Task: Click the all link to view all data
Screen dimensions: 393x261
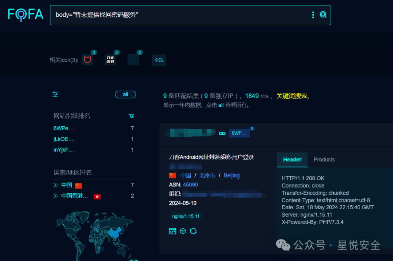Action: [221, 105]
